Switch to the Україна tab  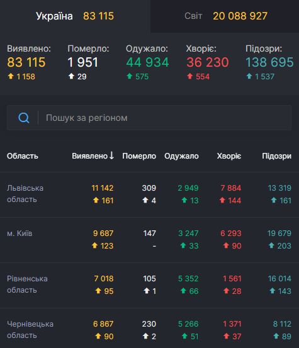75,16
